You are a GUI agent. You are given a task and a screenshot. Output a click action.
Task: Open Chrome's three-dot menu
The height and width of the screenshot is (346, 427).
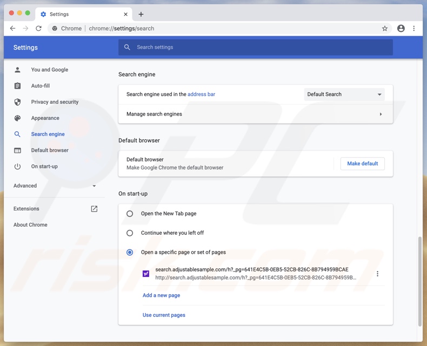tap(414, 29)
